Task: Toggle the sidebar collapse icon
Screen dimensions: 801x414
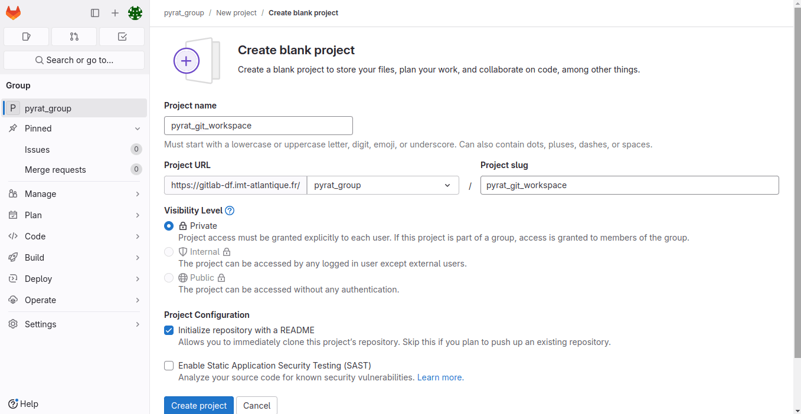Action: point(95,13)
